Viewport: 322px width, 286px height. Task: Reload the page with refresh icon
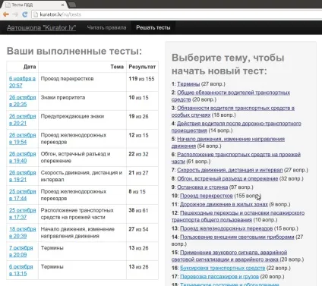point(25,14)
